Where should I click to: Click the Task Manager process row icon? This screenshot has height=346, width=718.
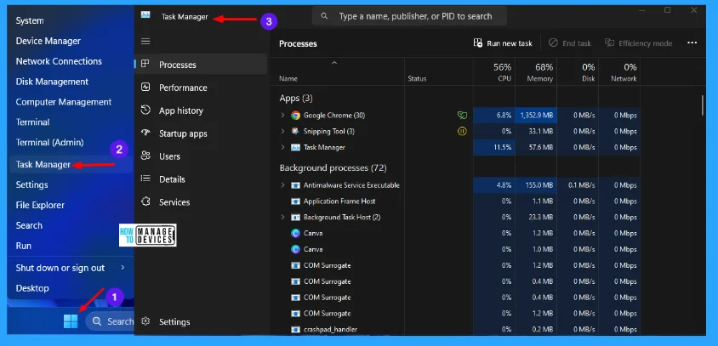pos(295,147)
